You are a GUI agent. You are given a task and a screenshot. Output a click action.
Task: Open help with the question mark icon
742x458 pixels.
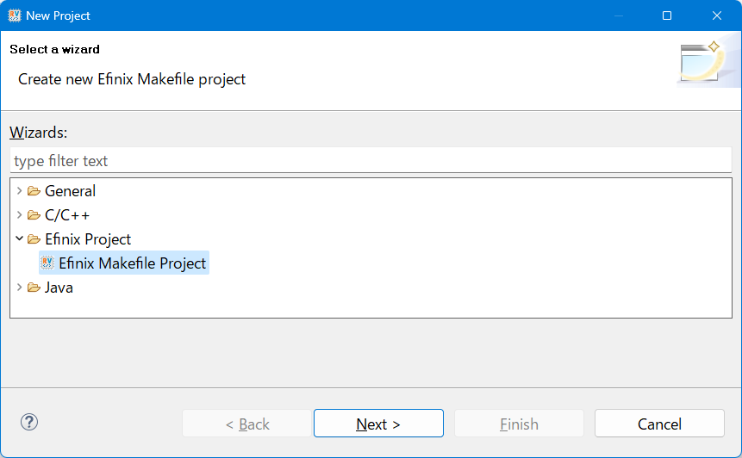tap(29, 423)
